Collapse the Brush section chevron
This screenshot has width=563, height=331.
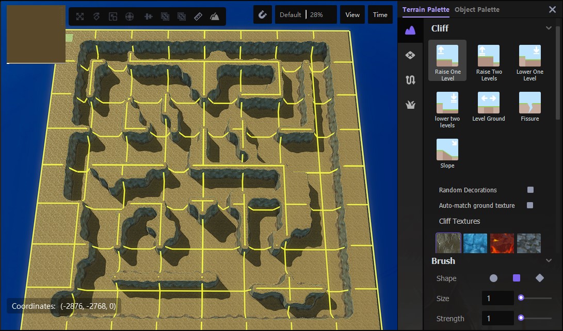[x=549, y=261]
